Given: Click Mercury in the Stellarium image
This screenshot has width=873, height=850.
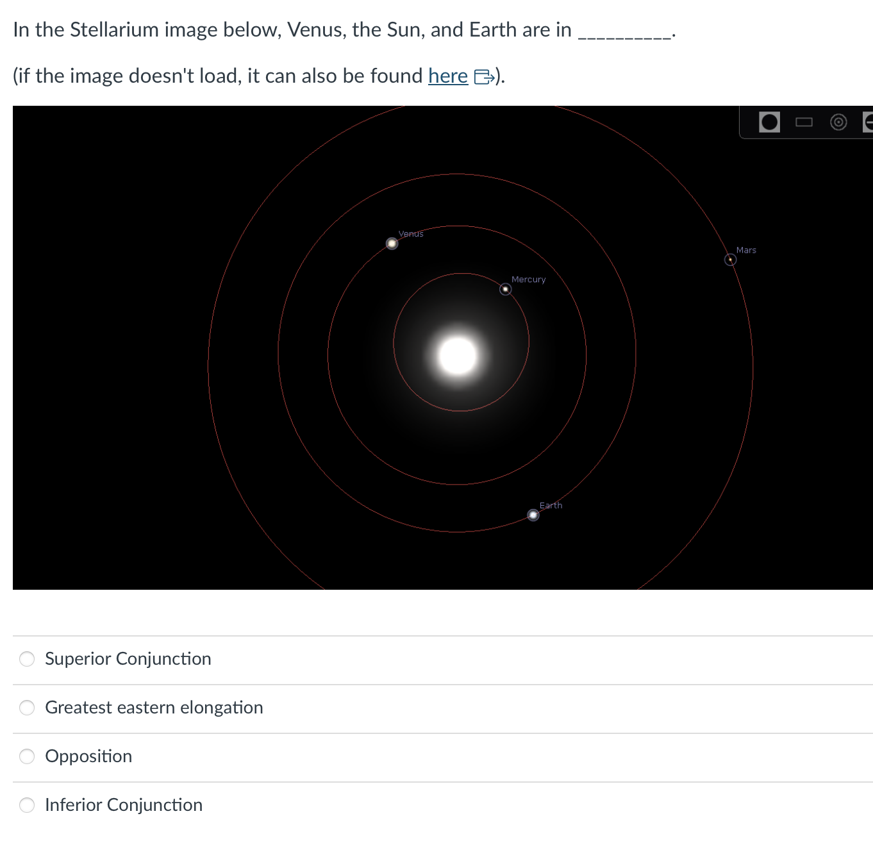Looking at the screenshot, I should [x=505, y=289].
